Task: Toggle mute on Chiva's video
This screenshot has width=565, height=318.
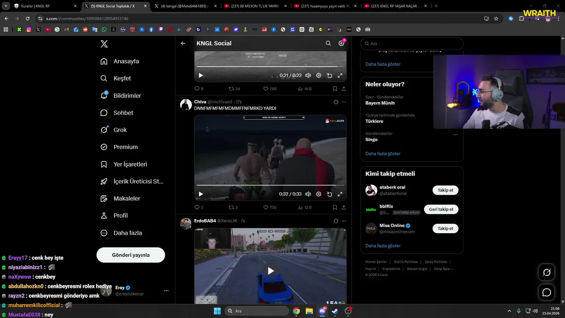Action: point(308,194)
